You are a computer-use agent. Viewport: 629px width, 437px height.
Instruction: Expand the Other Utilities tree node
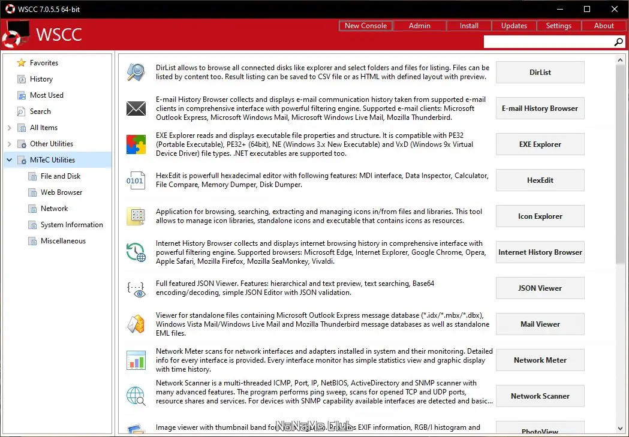tap(9, 144)
